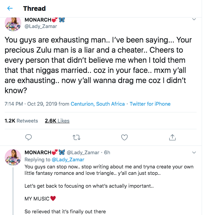The image size is (203, 215).
Task: Click the back arrow icon
Action: tap(10, 8)
